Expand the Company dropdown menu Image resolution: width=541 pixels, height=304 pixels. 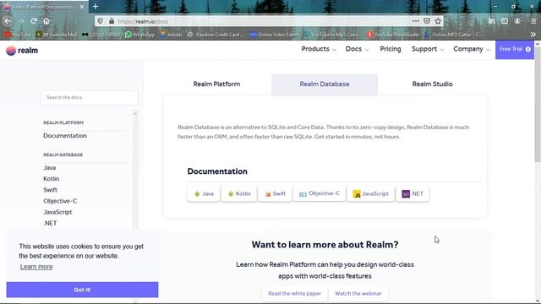click(472, 49)
